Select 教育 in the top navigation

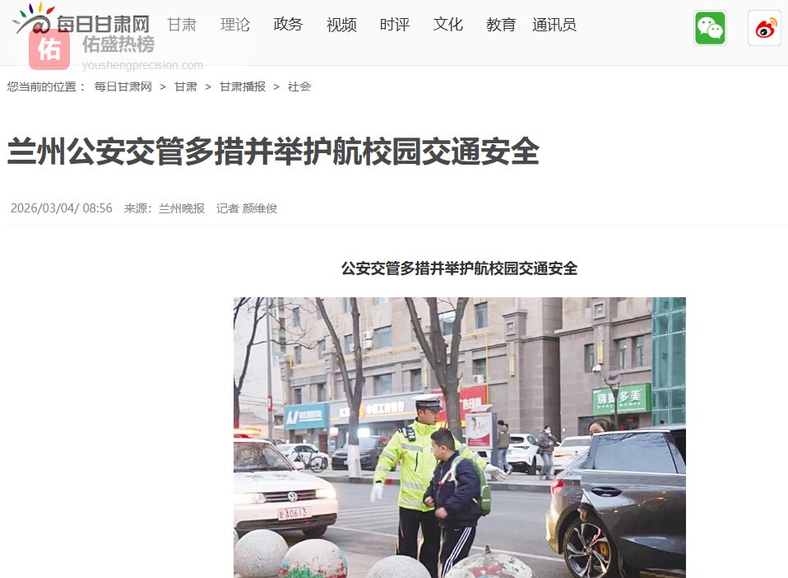(501, 25)
